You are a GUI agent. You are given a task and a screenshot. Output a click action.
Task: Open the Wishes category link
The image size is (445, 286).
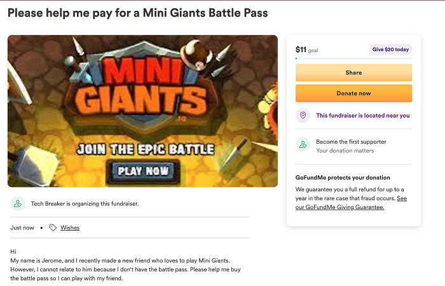click(70, 228)
